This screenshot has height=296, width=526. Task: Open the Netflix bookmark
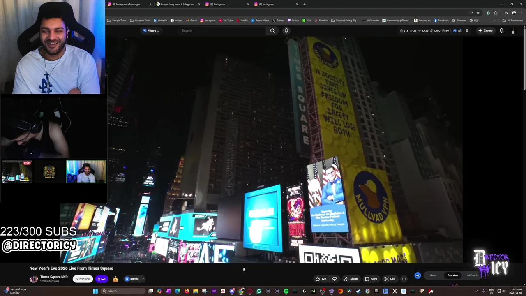click(x=242, y=21)
